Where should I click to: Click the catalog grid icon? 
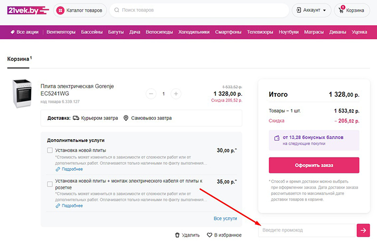[x=60, y=10]
